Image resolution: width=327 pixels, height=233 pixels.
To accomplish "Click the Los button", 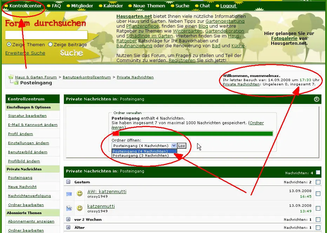I will pos(181,146).
